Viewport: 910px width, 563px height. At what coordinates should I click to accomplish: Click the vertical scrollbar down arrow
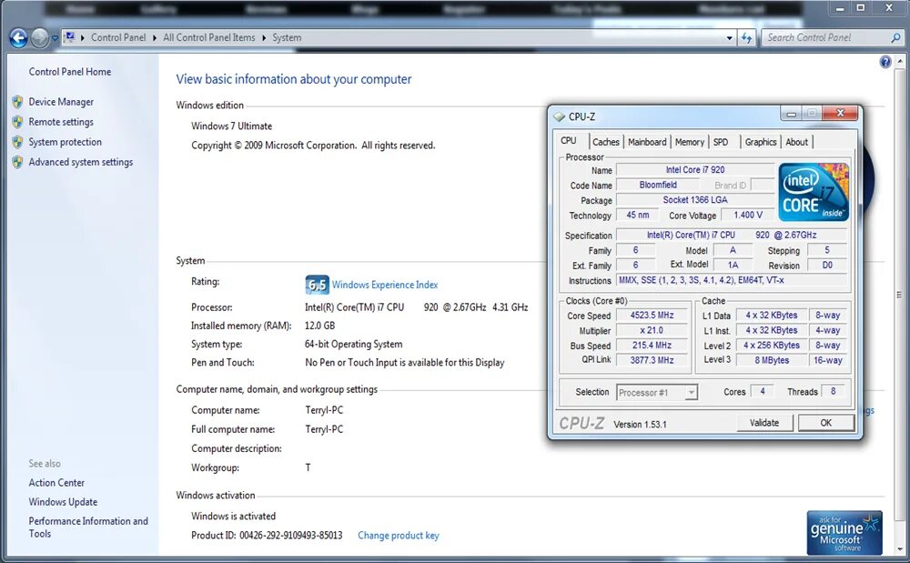pos(900,548)
